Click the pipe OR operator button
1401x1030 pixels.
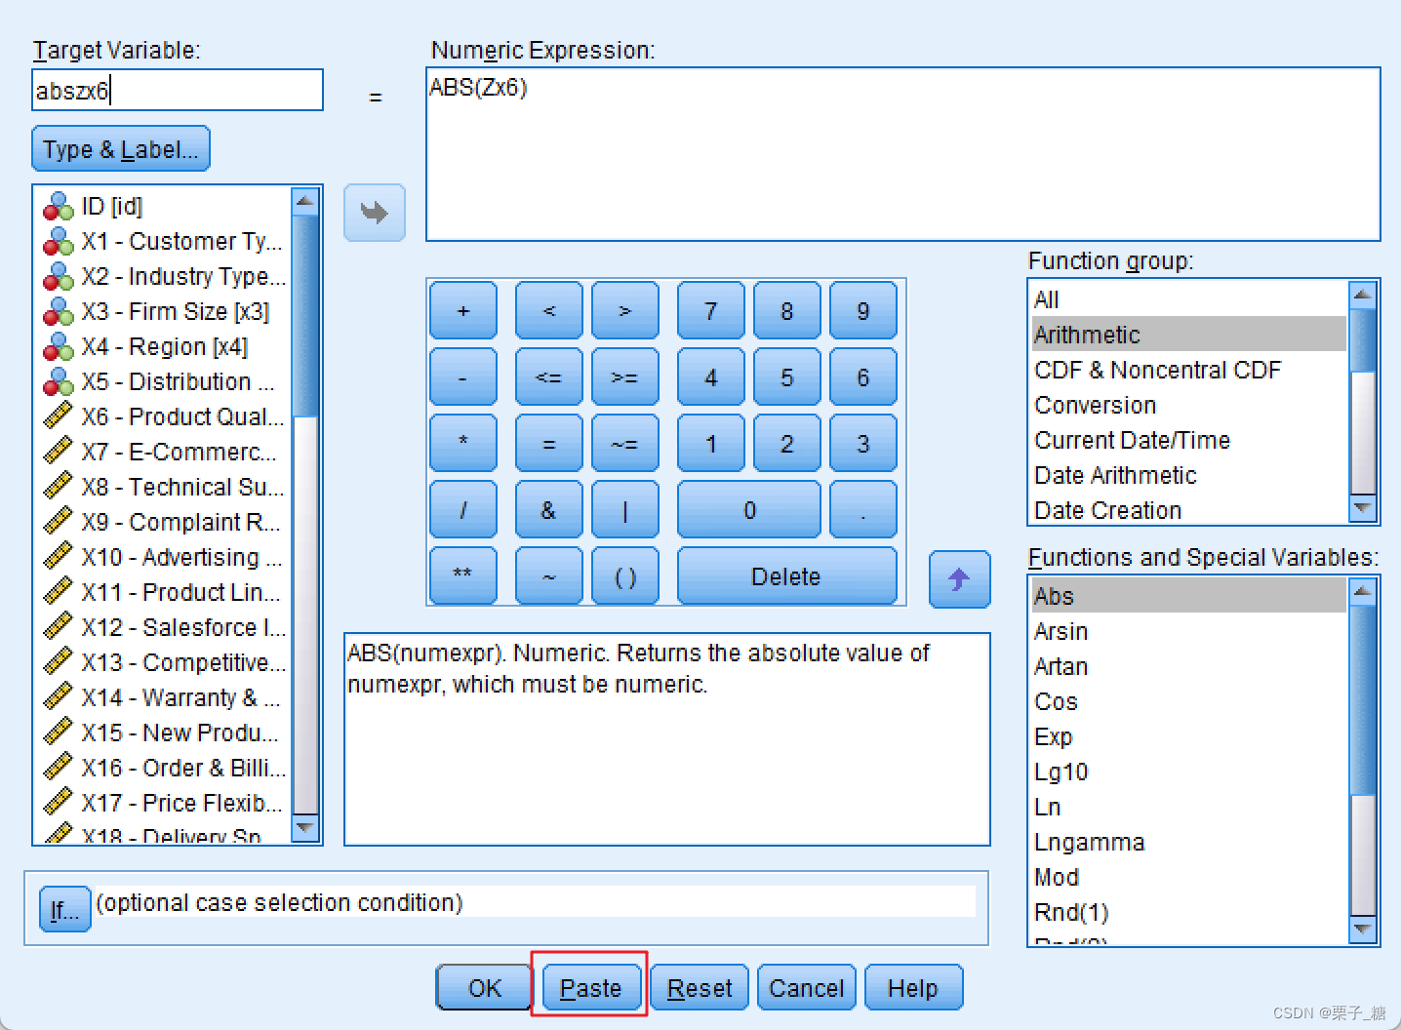coord(625,509)
